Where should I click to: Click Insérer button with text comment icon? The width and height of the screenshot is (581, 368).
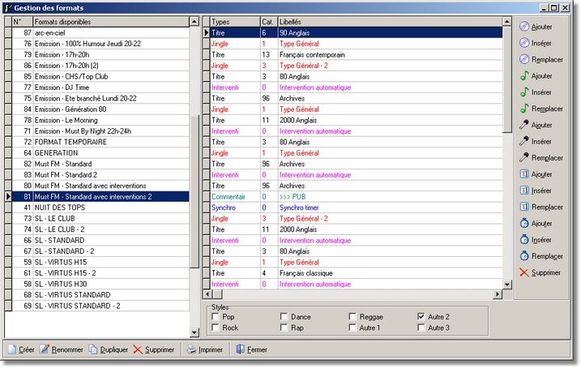coord(536,190)
